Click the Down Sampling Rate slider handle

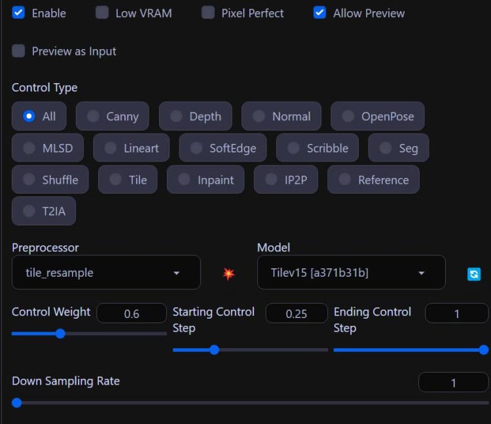[x=17, y=402]
